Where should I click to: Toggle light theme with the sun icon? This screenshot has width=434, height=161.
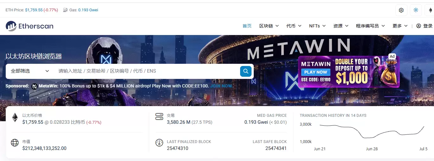[x=416, y=10]
